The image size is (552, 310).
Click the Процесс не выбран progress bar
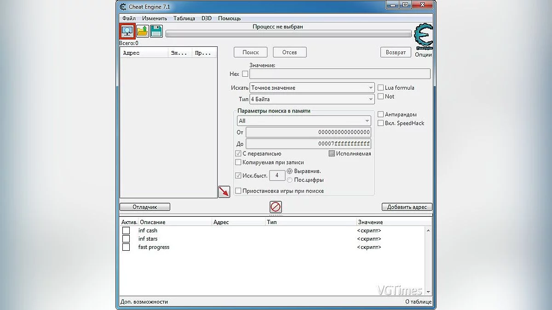289,33
